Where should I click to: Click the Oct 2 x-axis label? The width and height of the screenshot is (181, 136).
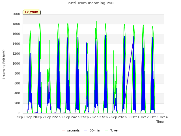[x=145, y=117]
